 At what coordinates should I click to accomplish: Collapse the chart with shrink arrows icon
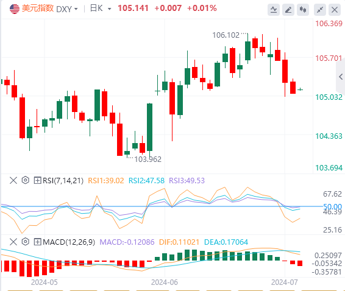coord(320,10)
